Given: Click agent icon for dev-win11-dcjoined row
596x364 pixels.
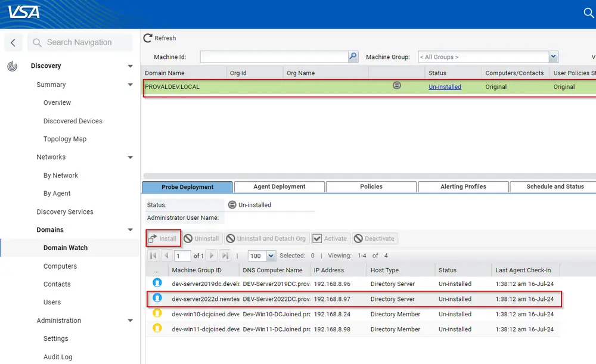Looking at the screenshot, I should click(x=157, y=328).
